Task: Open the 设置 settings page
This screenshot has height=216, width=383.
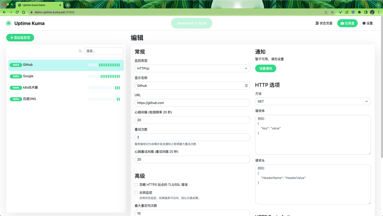Action: click(x=368, y=23)
